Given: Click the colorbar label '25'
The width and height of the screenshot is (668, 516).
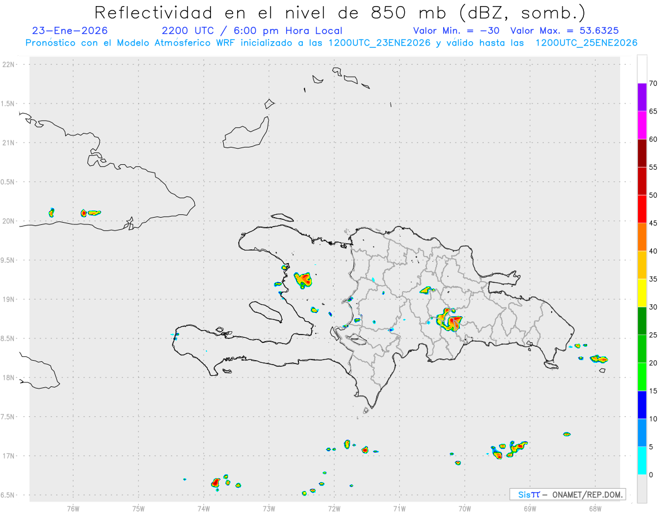Looking at the screenshot, I should pyautogui.click(x=653, y=335).
